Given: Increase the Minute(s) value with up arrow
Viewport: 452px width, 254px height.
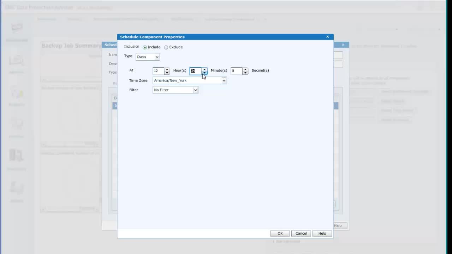Looking at the screenshot, I should pyautogui.click(x=204, y=69).
